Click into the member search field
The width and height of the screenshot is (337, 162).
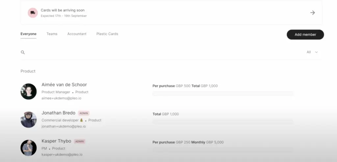coord(161,52)
